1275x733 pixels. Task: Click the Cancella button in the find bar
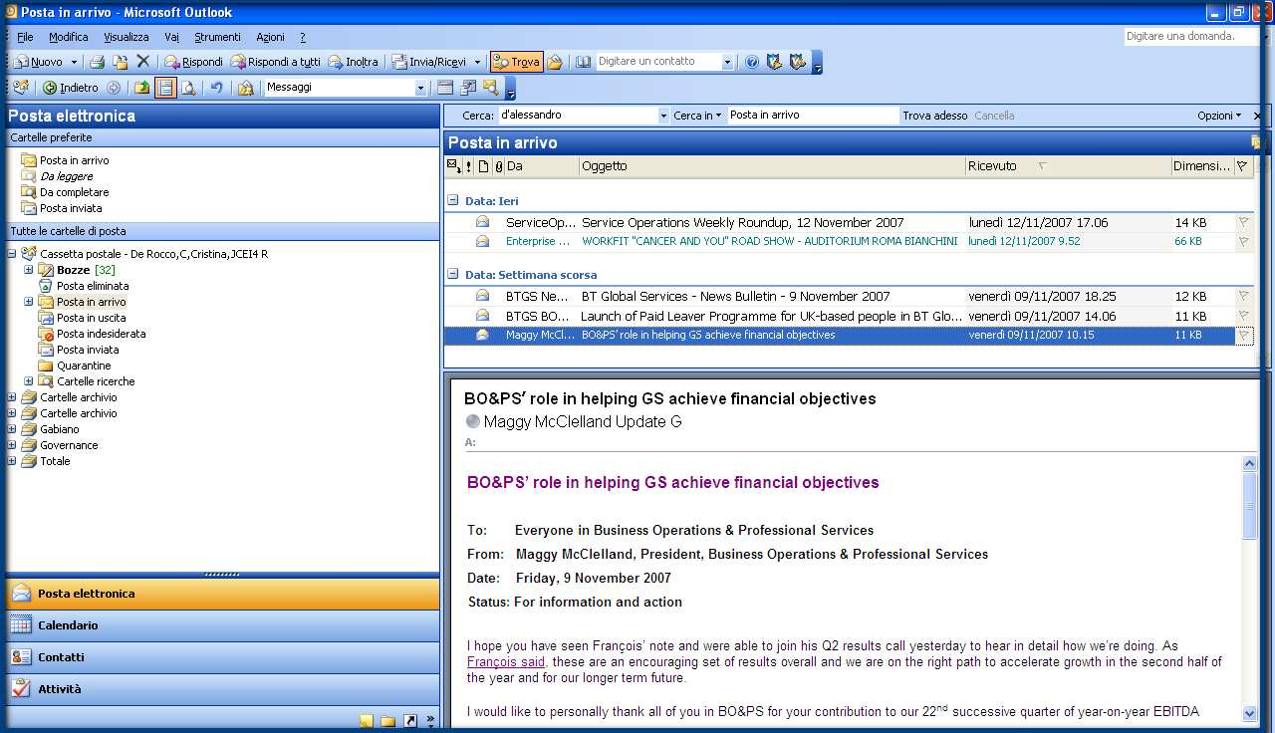(x=994, y=116)
